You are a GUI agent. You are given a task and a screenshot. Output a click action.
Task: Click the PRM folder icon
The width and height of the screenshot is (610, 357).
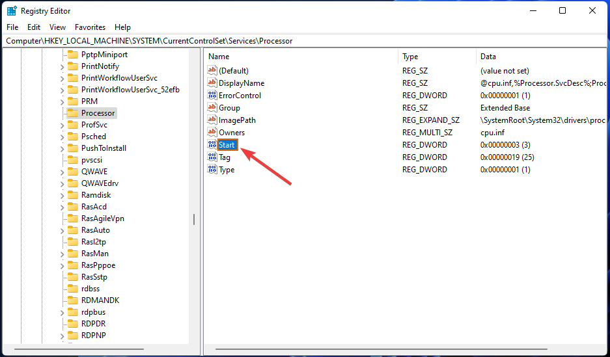pyautogui.click(x=73, y=101)
